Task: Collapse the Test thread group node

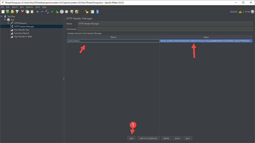Action: tap(5, 20)
